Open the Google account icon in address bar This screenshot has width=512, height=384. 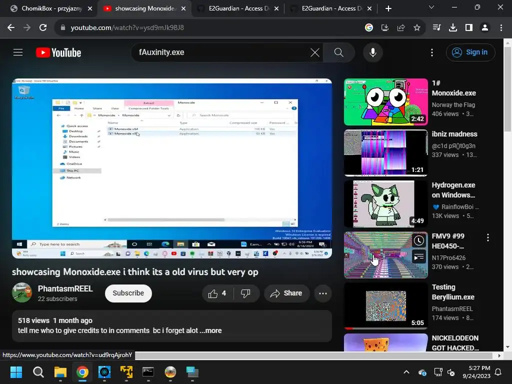click(x=369, y=28)
